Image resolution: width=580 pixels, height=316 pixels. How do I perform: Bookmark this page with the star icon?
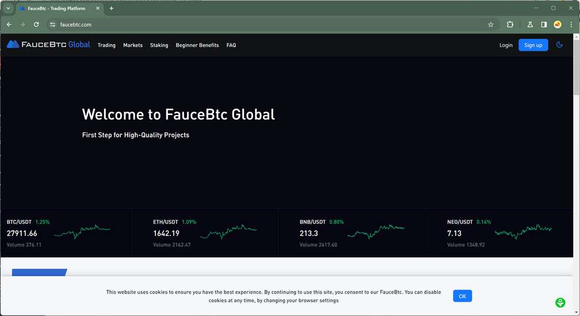491,25
